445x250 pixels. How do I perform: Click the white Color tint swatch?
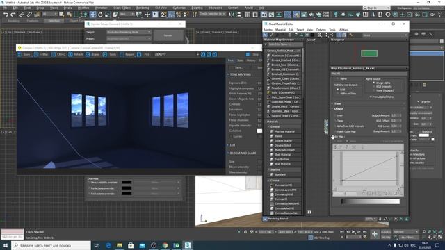click(x=259, y=131)
